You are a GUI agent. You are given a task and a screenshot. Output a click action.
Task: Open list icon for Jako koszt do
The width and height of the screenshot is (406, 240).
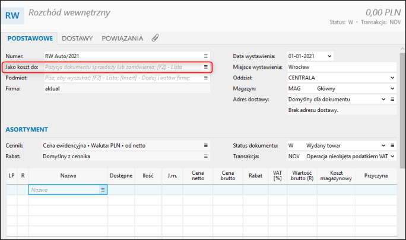[205, 67]
